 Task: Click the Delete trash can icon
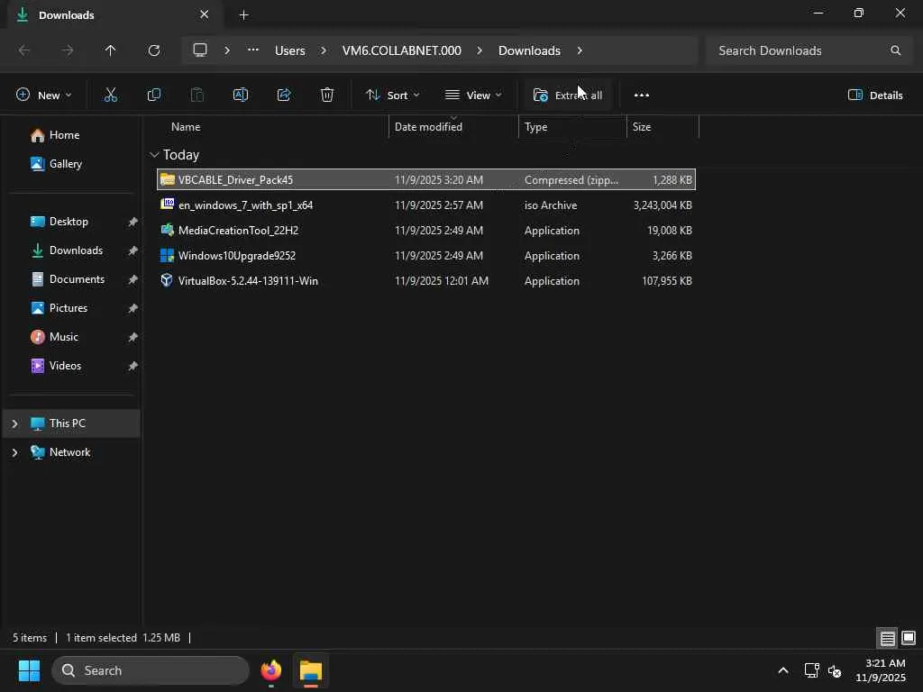(x=326, y=95)
